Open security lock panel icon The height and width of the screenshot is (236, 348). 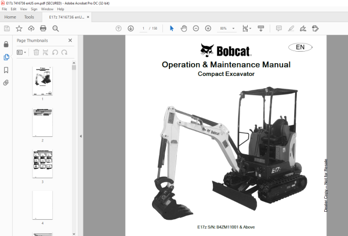pyautogui.click(x=6, y=44)
